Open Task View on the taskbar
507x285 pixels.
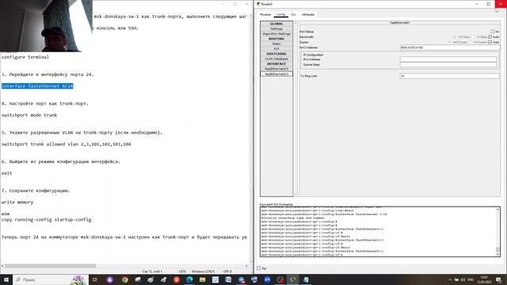click(x=95, y=279)
